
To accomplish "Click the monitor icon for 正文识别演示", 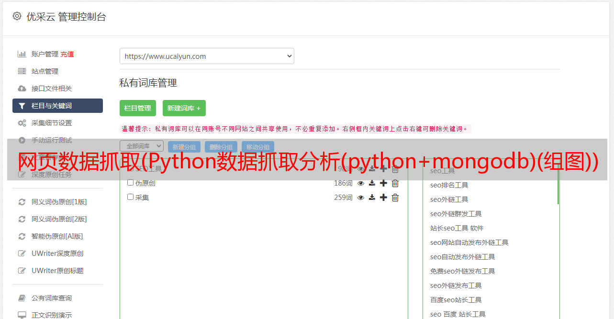I will pyautogui.click(x=22, y=315).
